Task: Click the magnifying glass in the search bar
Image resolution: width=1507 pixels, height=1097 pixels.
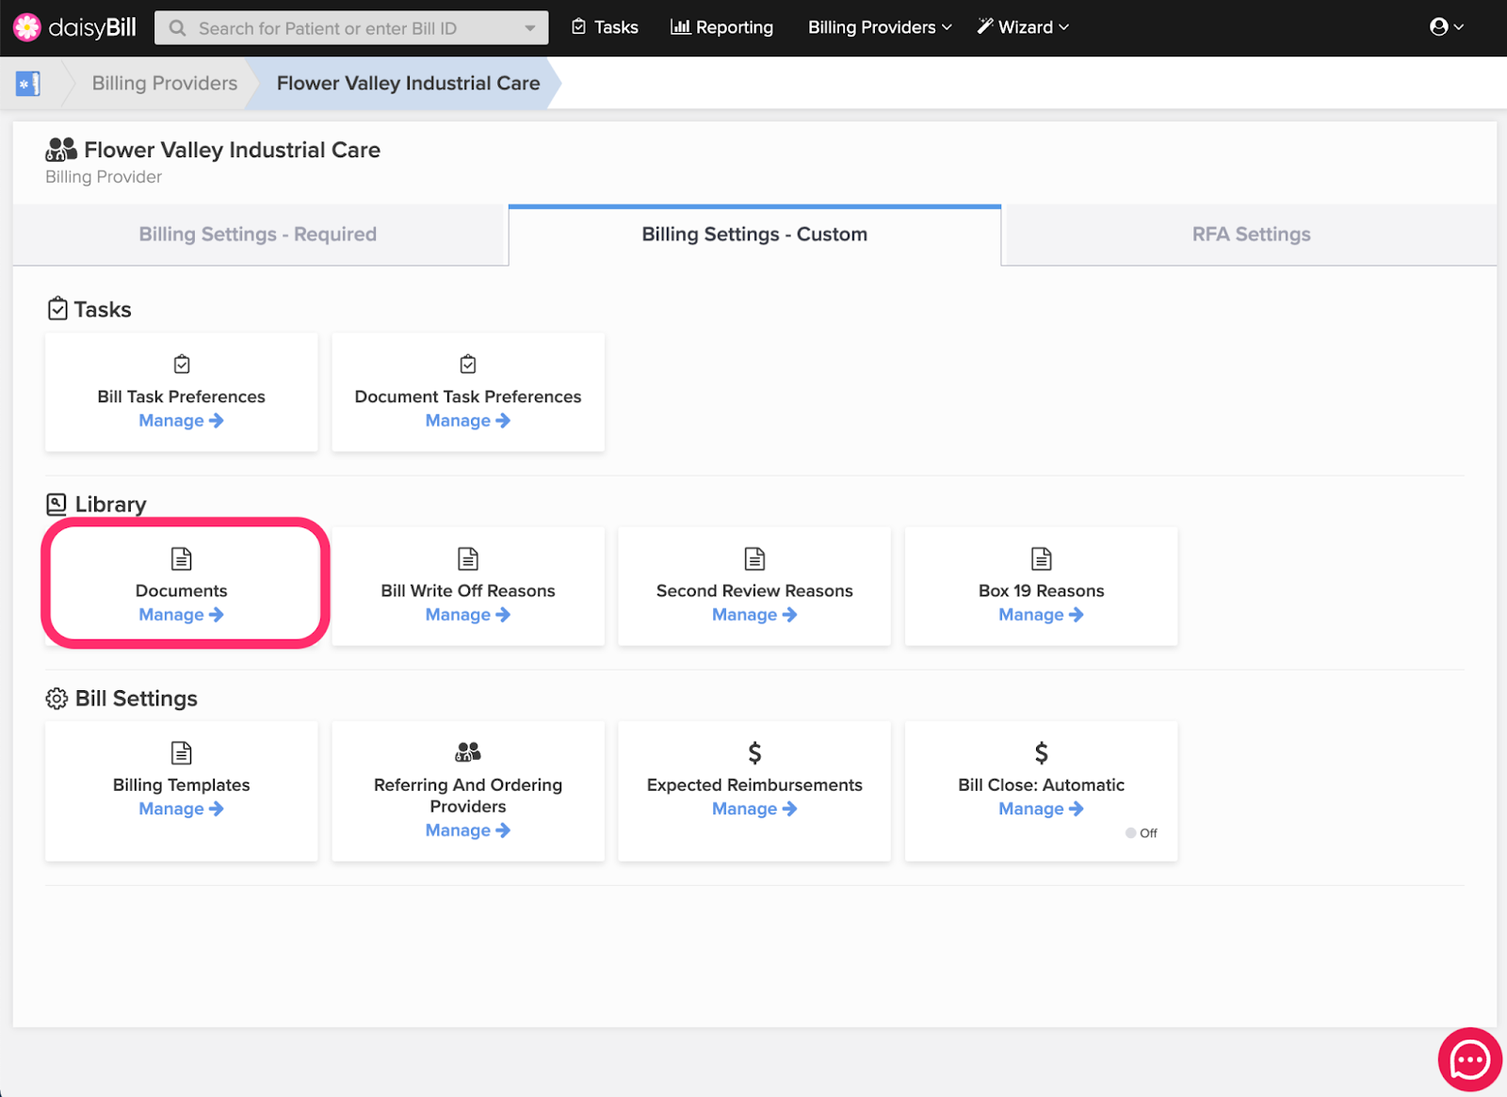Action: click(176, 27)
